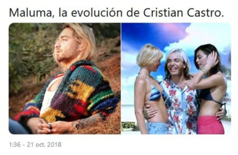Click the blonde woman in the bikini top

point(150,89)
